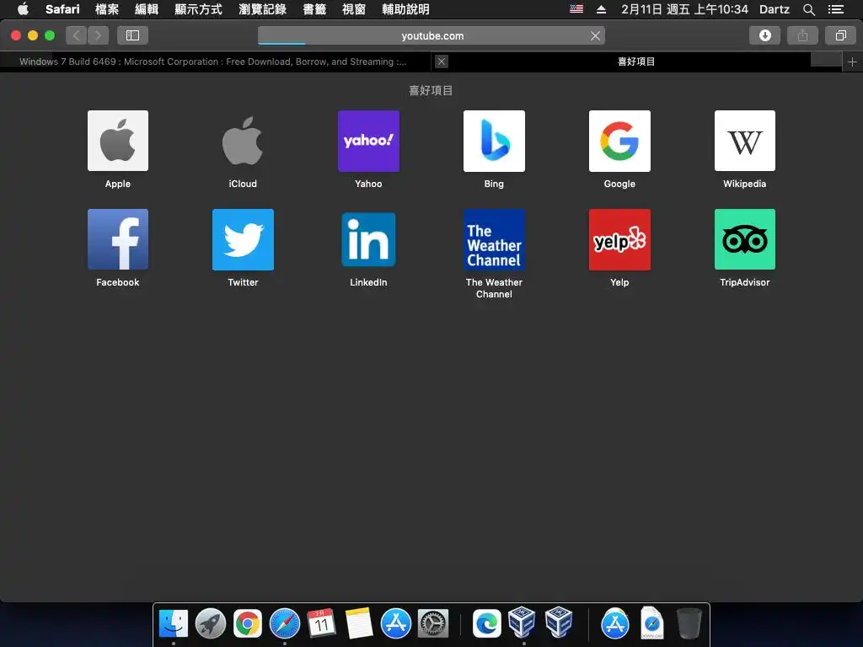Open the 視窗 menu
The height and width of the screenshot is (647, 863).
(354, 8)
